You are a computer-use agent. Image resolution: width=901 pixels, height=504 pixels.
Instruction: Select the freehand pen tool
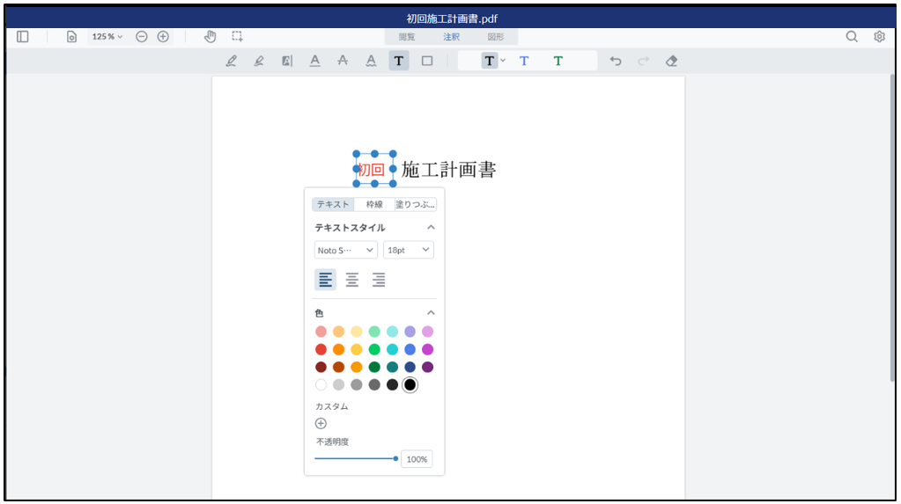pos(231,61)
